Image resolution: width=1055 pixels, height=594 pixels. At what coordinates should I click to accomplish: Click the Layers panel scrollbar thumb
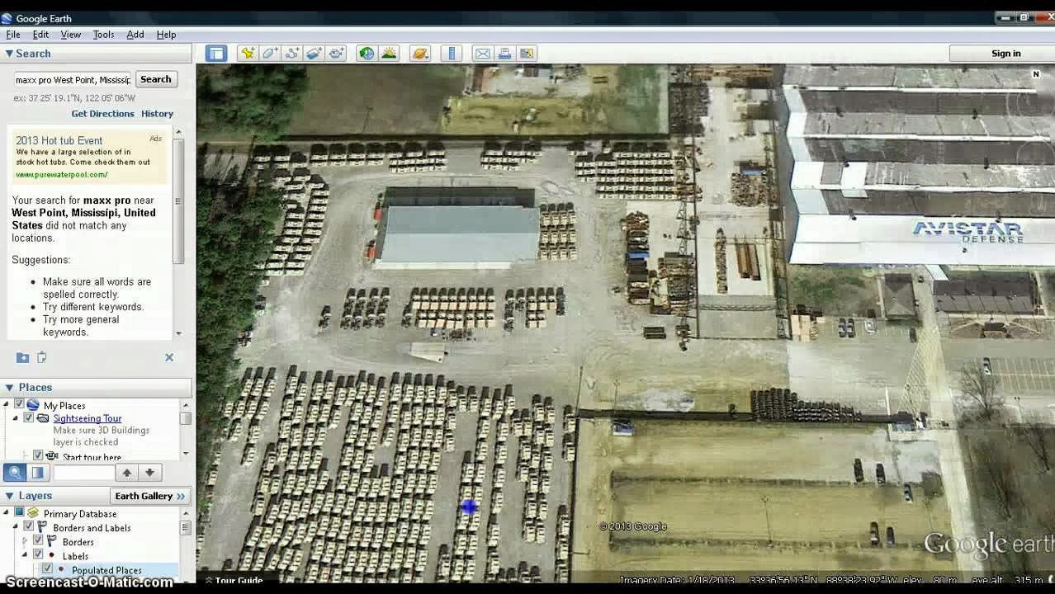tap(186, 528)
